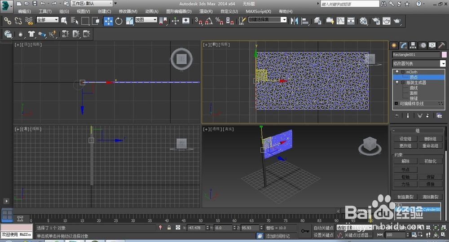Activate the Select and Scale tool
449x242 pixels.
pos(129,21)
